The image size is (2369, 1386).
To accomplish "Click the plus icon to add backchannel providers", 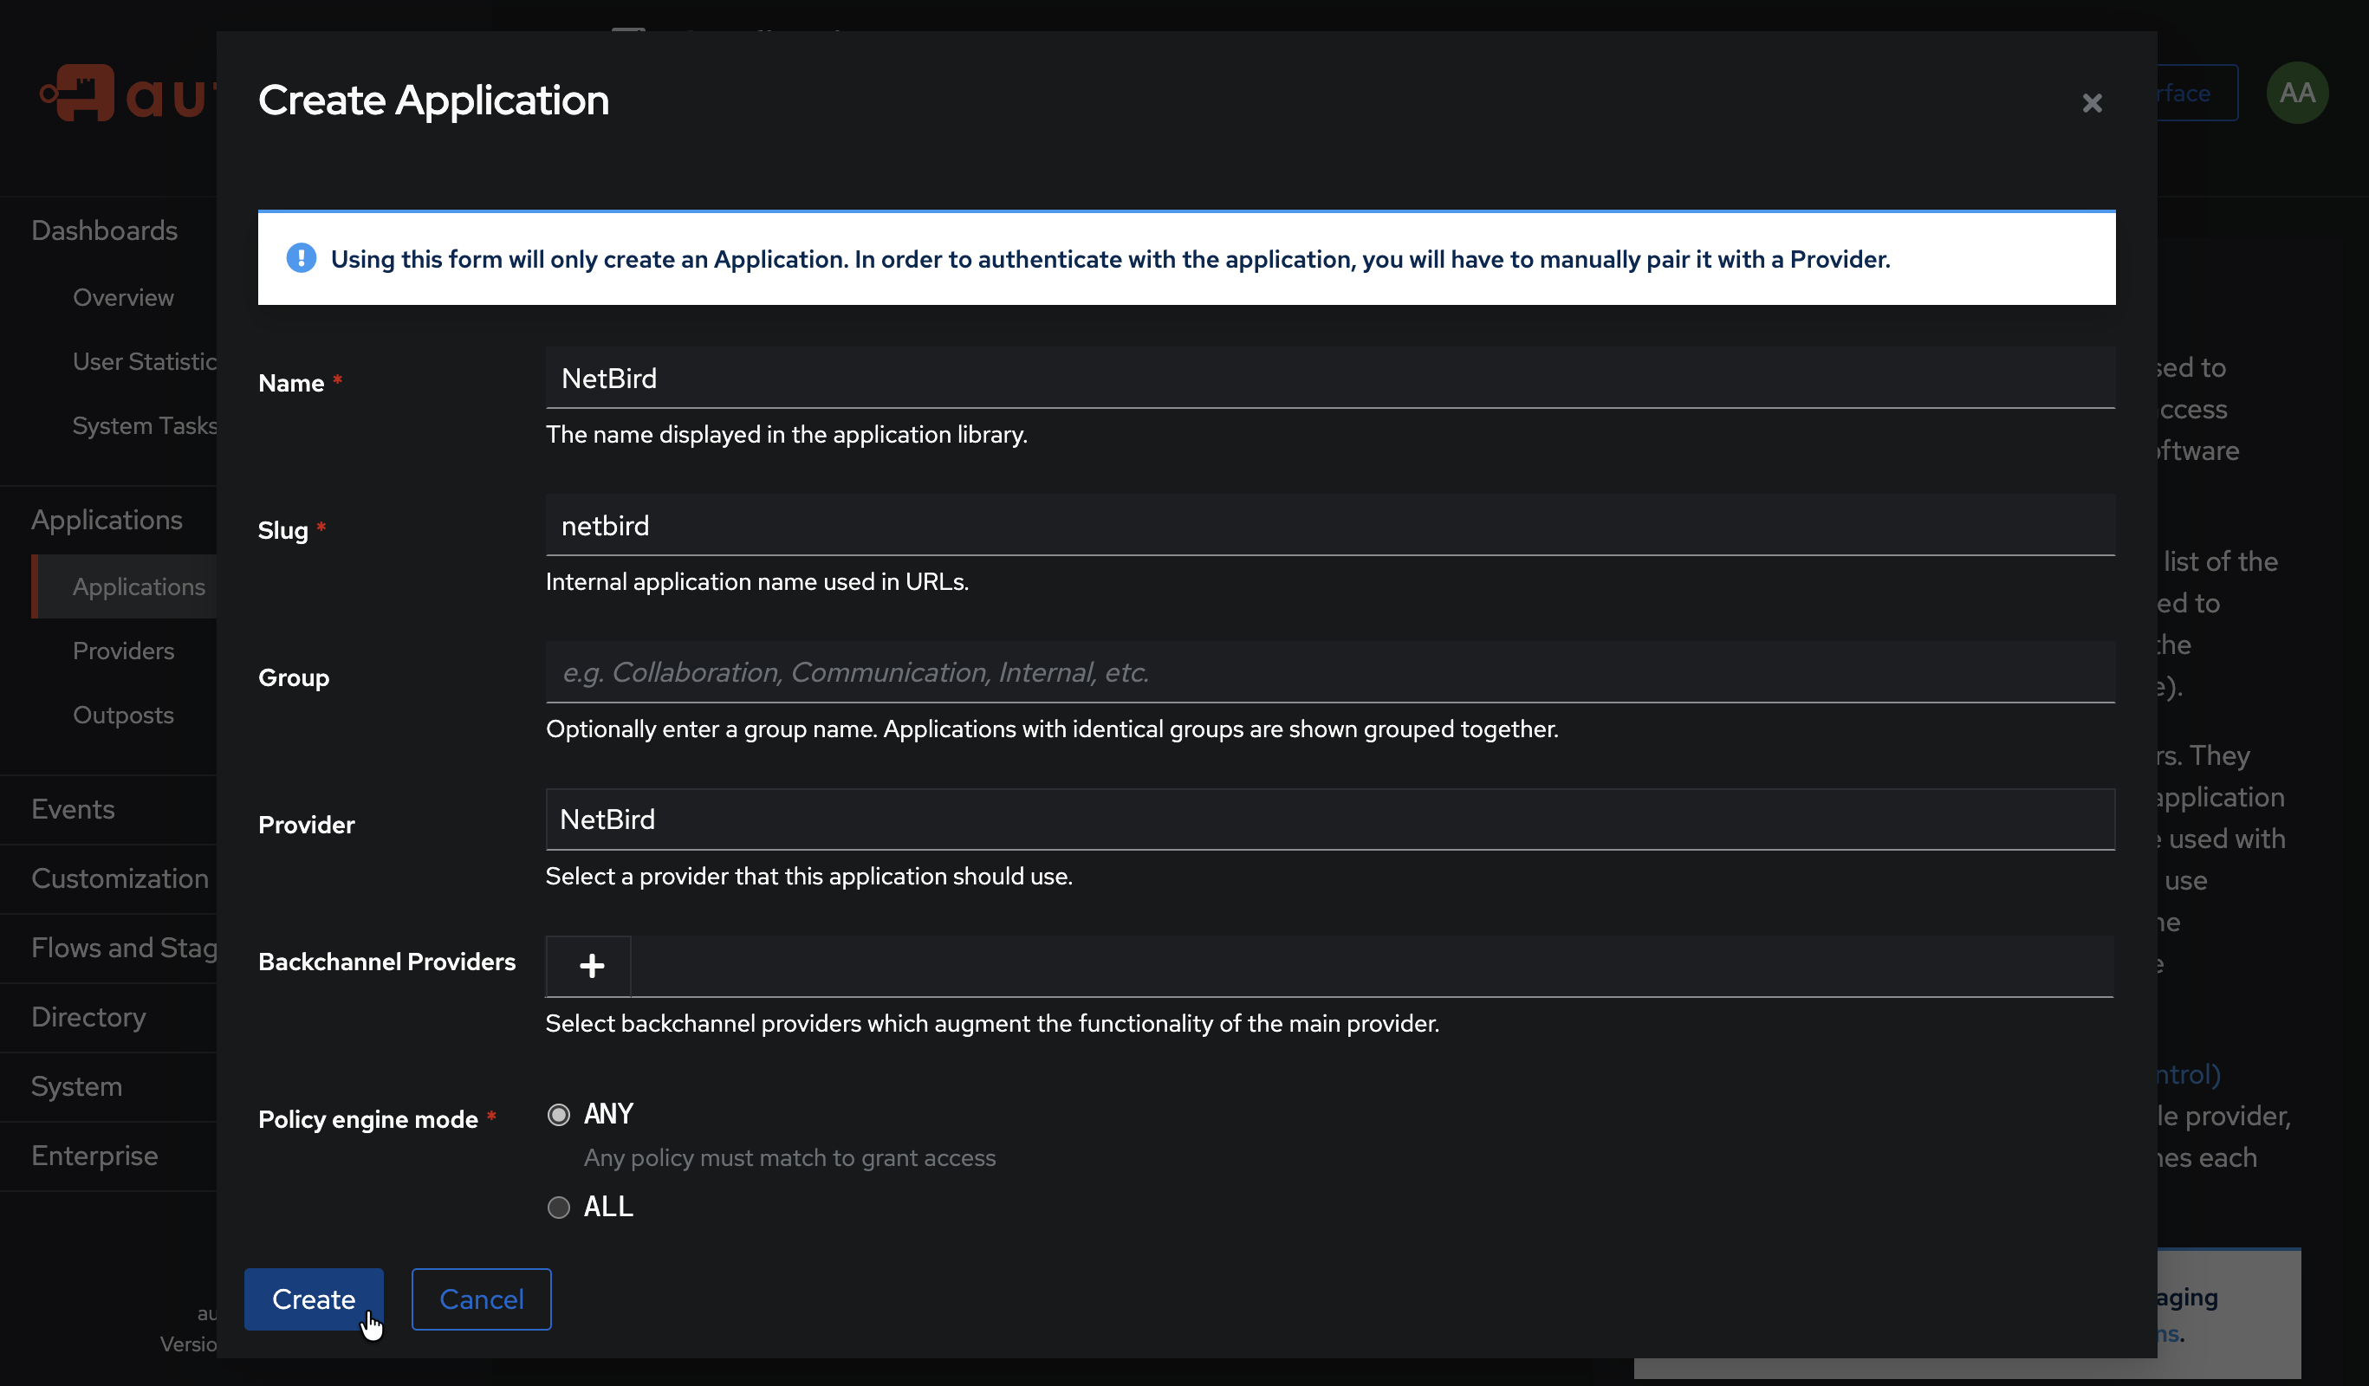I will [588, 965].
